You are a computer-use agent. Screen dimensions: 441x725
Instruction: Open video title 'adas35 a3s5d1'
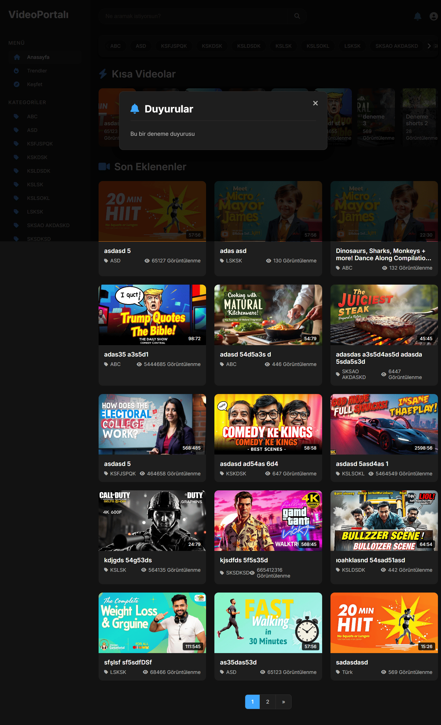tap(126, 354)
